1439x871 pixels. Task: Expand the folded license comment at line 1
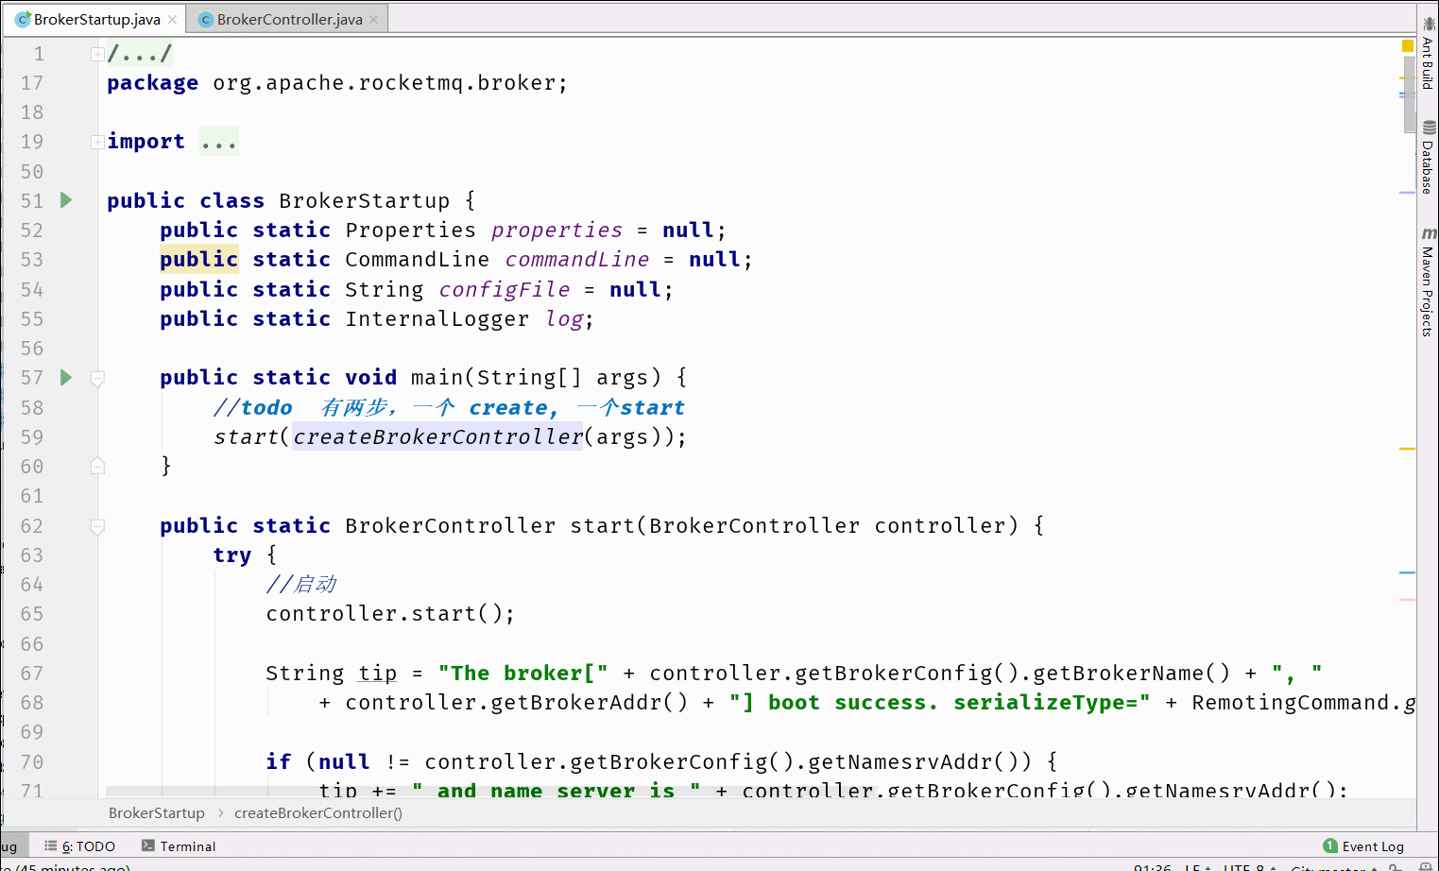click(97, 55)
